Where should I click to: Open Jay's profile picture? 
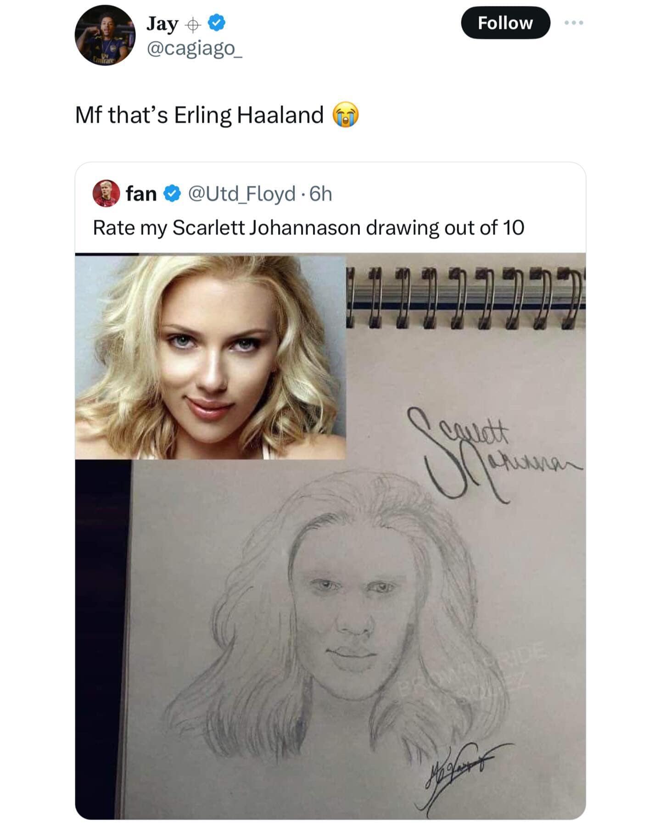105,35
